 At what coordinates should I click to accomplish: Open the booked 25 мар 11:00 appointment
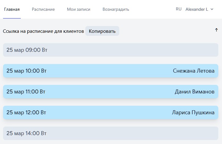(x=92, y=92)
